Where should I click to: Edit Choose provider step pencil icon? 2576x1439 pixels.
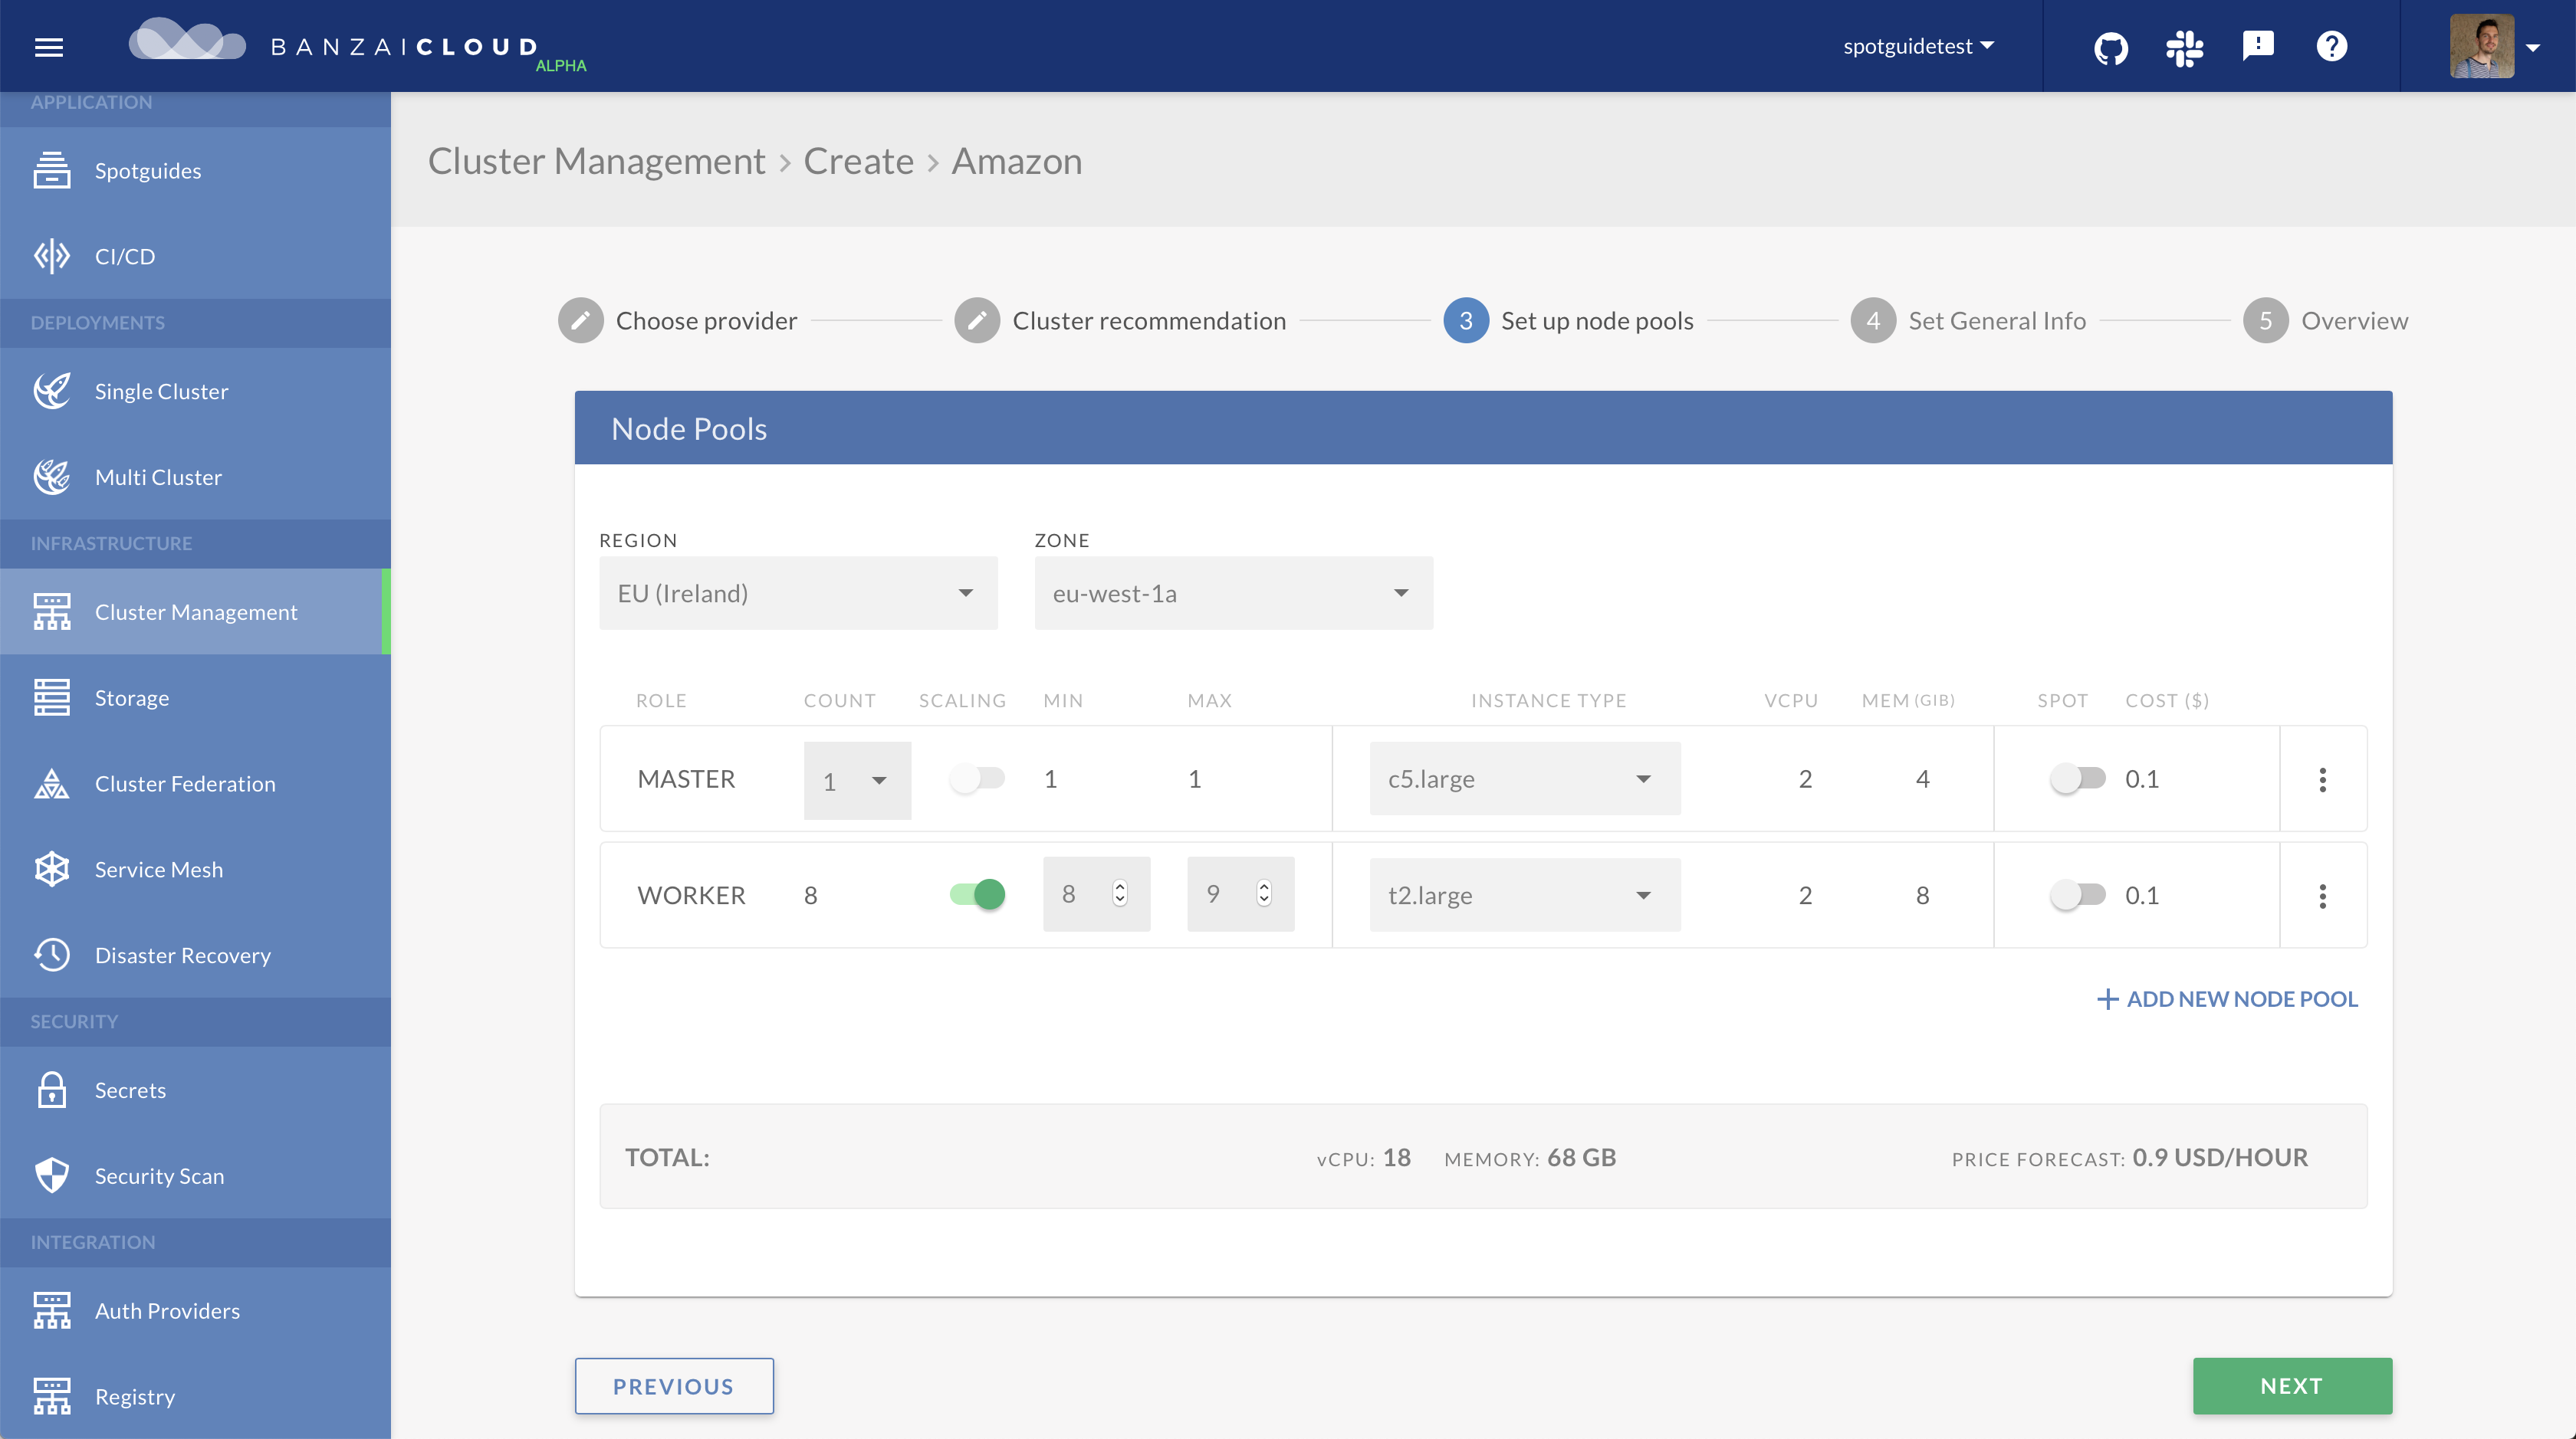(580, 321)
